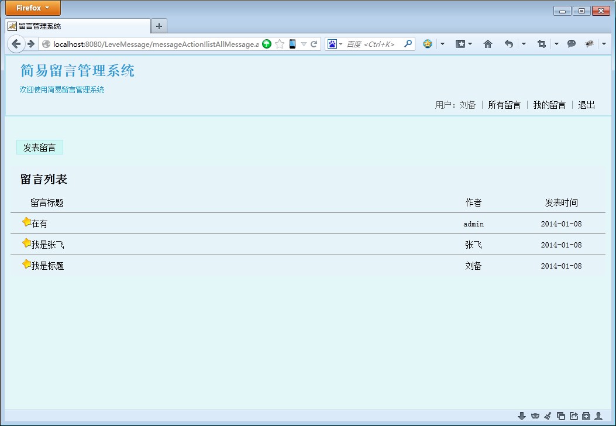
Task: Click the mobile phone icon in address bar
Action: (292, 44)
